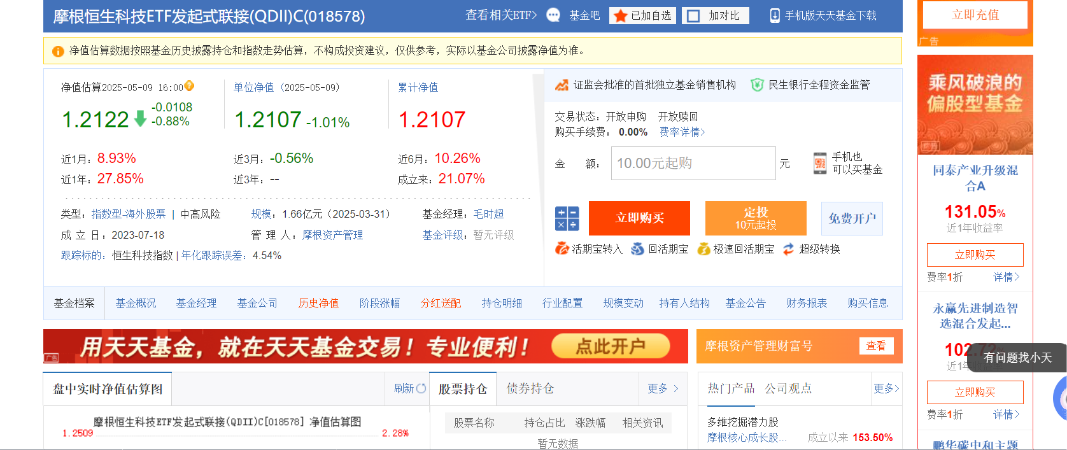Click 立即购买 under 同泰产业升级混合A
Image resolution: width=1067 pixels, height=450 pixels.
point(975,255)
